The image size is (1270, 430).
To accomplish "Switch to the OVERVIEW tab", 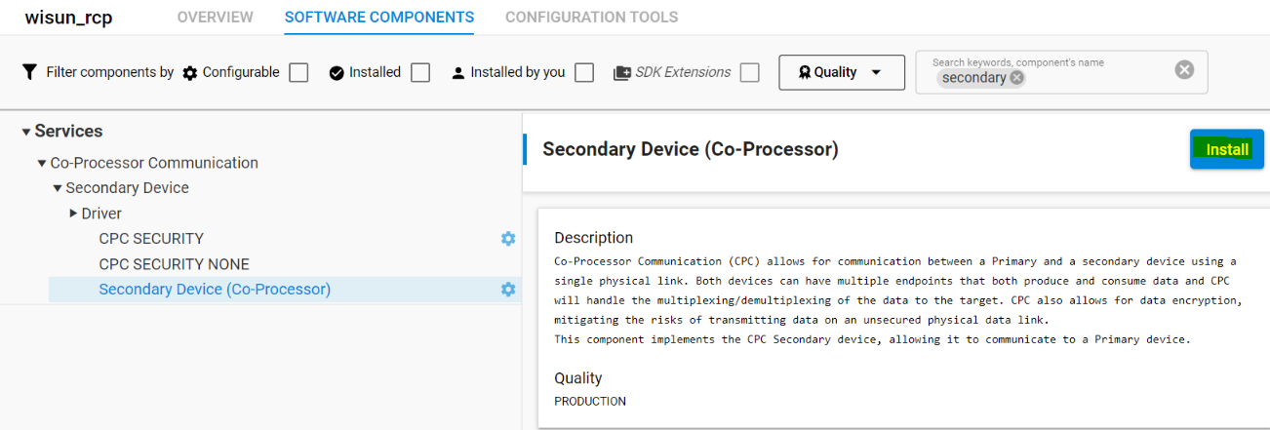I will [x=216, y=18].
